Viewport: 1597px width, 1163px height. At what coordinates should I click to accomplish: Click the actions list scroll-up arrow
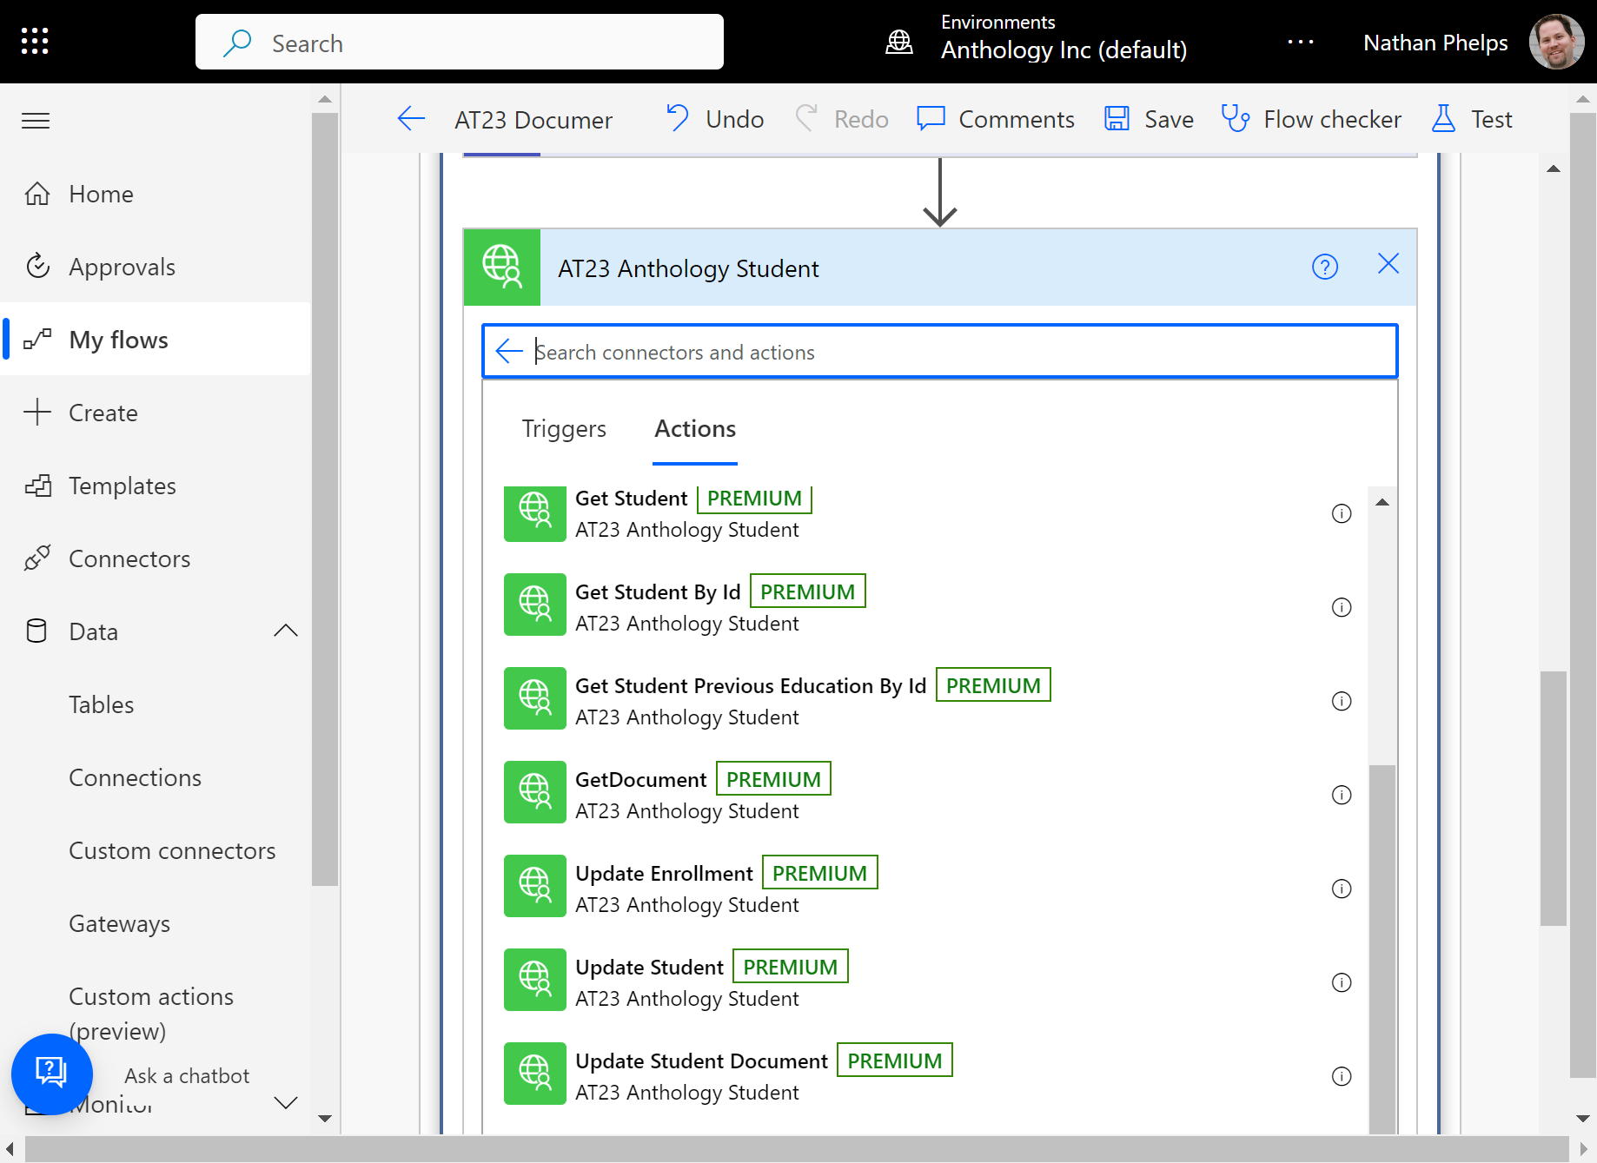click(1382, 502)
